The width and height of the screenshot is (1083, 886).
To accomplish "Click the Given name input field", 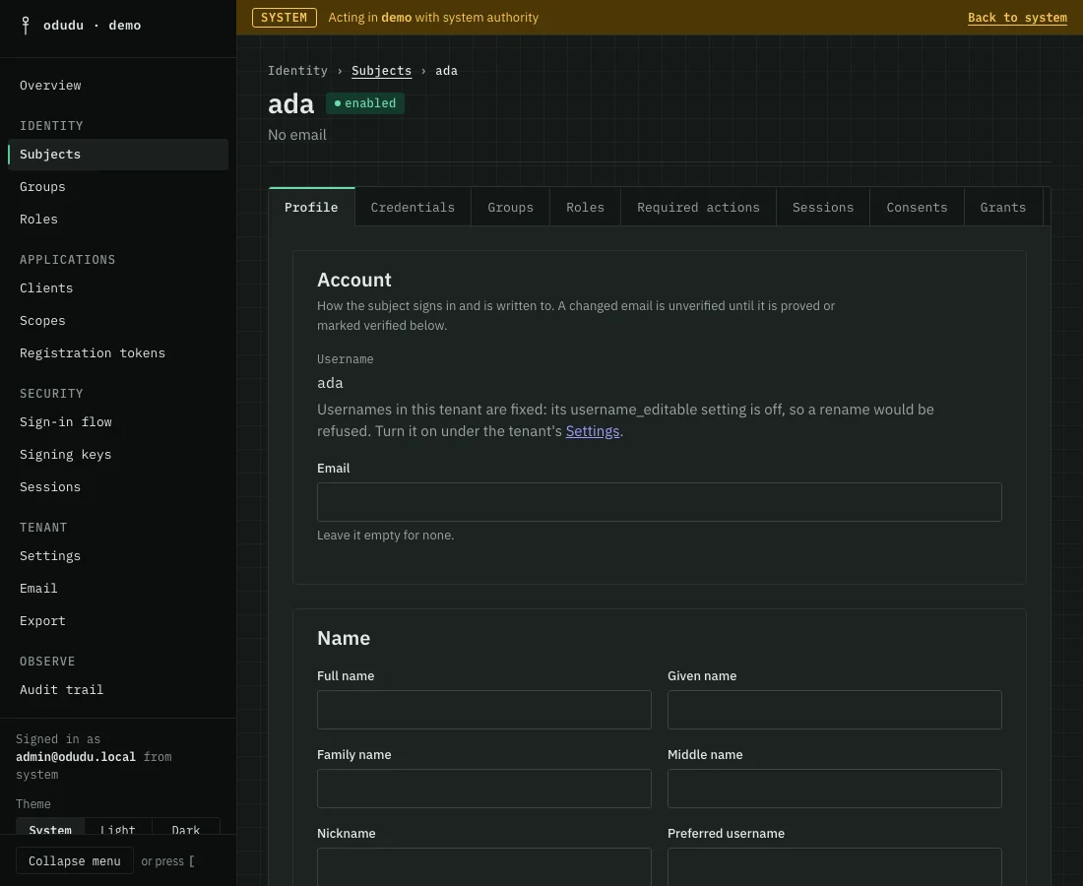I will tap(834, 710).
